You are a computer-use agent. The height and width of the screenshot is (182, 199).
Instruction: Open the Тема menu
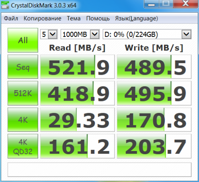point(74,18)
